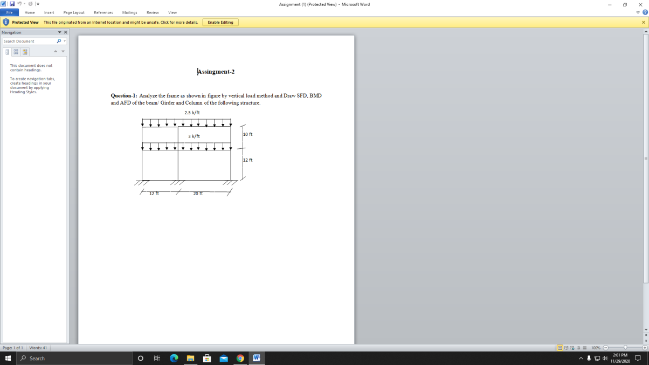Switch to Full Screen Reading view

tap(566, 348)
